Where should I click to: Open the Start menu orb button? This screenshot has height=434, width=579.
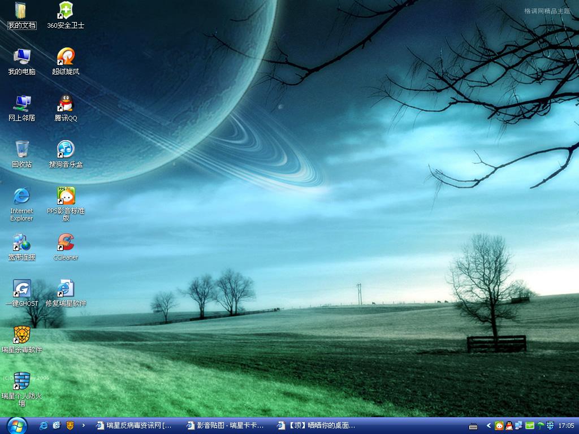16,425
